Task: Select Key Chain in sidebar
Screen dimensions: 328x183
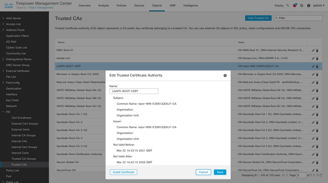Action: pyautogui.click(x=12, y=100)
